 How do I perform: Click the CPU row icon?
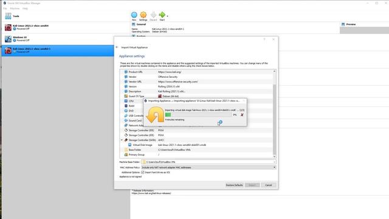pyautogui.click(x=126, y=101)
